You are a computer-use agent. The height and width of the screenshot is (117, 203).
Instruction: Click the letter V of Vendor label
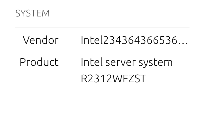point(27,40)
